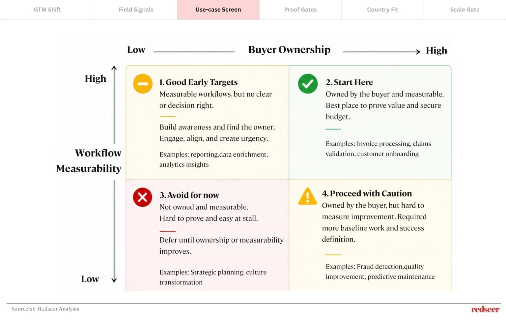Click "Measurable workflows, but no clear" text
This screenshot has width=506, height=324.
pyautogui.click(x=215, y=94)
